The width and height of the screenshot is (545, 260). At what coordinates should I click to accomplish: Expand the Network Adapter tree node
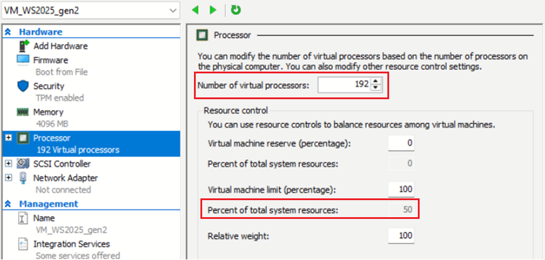8,178
